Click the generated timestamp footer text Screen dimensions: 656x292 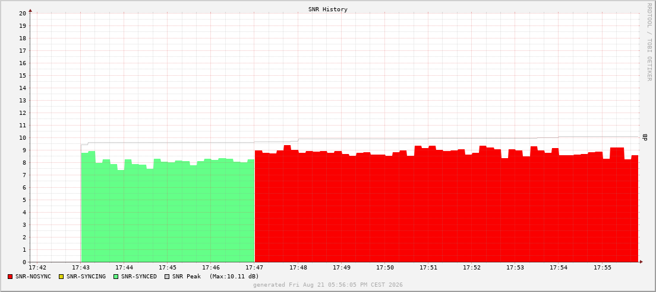pos(328,285)
